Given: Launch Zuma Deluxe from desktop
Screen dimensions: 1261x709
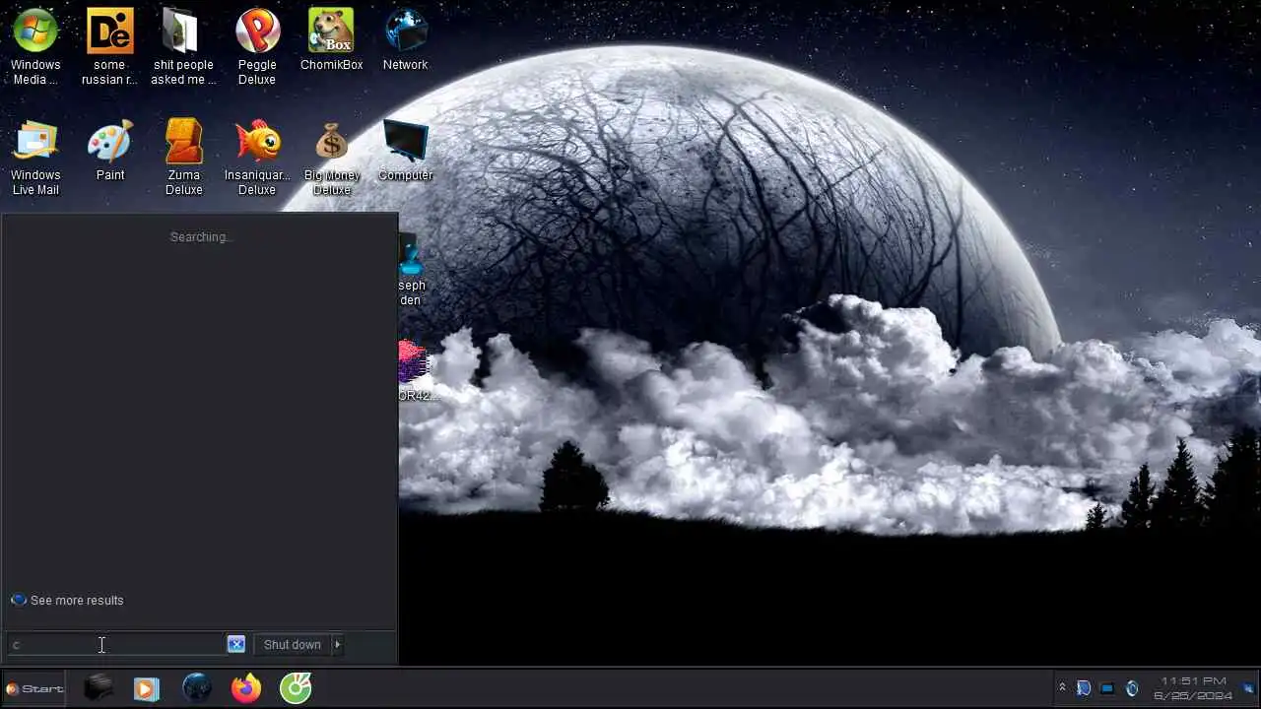Looking at the screenshot, I should (x=183, y=158).
